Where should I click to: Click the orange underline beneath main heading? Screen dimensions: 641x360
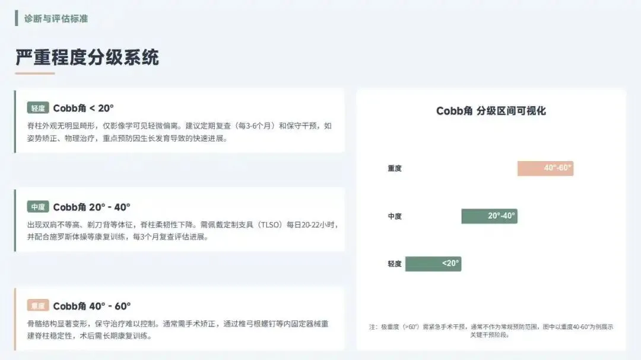point(35,73)
